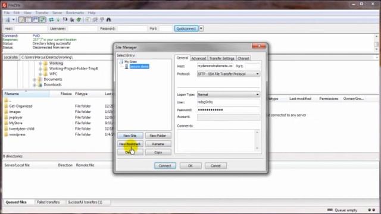
Task: Open the directory listing filters icon
Action: (x=88, y=20)
